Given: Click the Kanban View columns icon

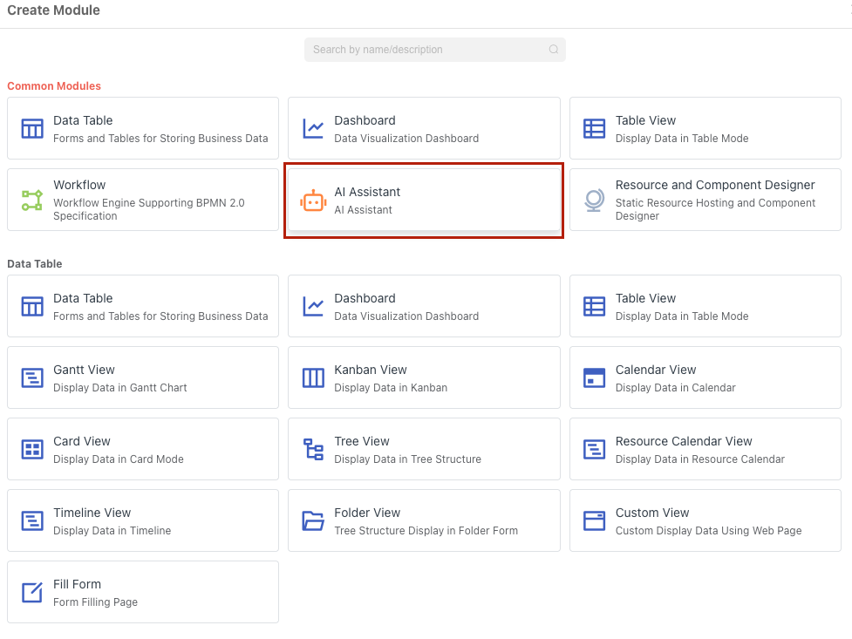Looking at the screenshot, I should [313, 377].
